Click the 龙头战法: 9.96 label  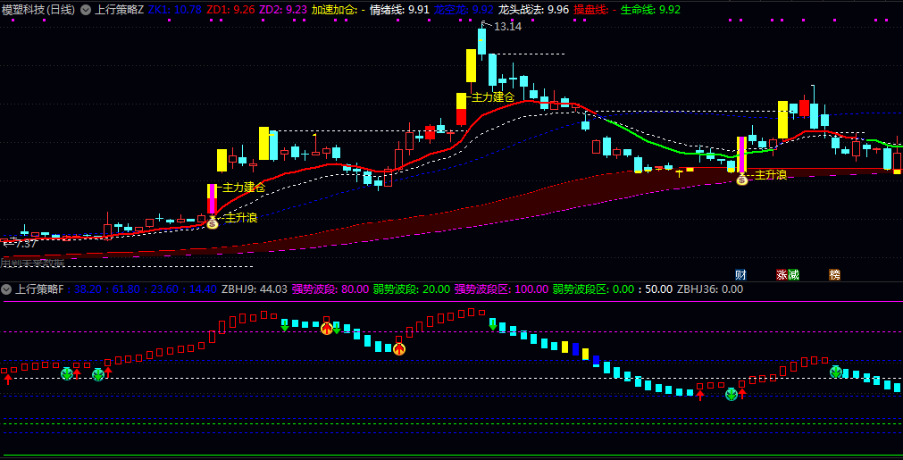coord(533,10)
